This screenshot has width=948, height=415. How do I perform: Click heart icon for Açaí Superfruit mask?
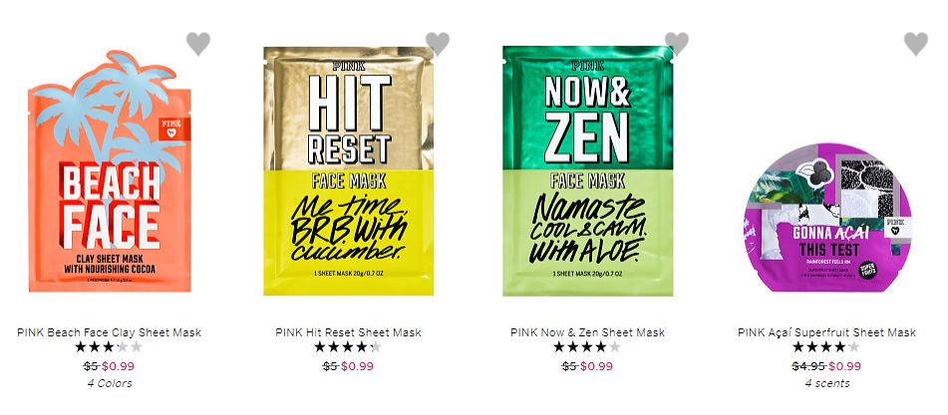pos(916,44)
